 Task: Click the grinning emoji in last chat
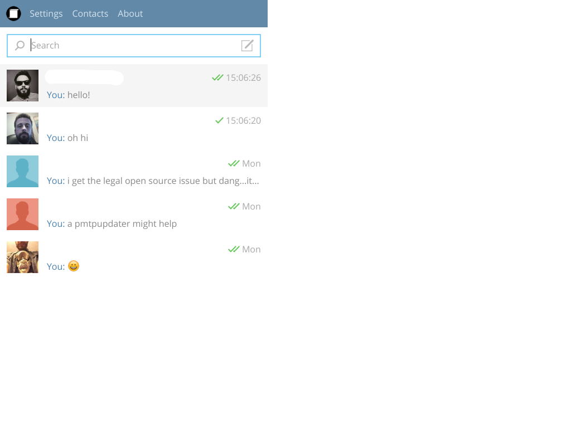click(74, 266)
